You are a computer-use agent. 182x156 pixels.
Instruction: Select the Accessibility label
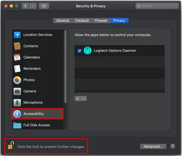(x=33, y=114)
